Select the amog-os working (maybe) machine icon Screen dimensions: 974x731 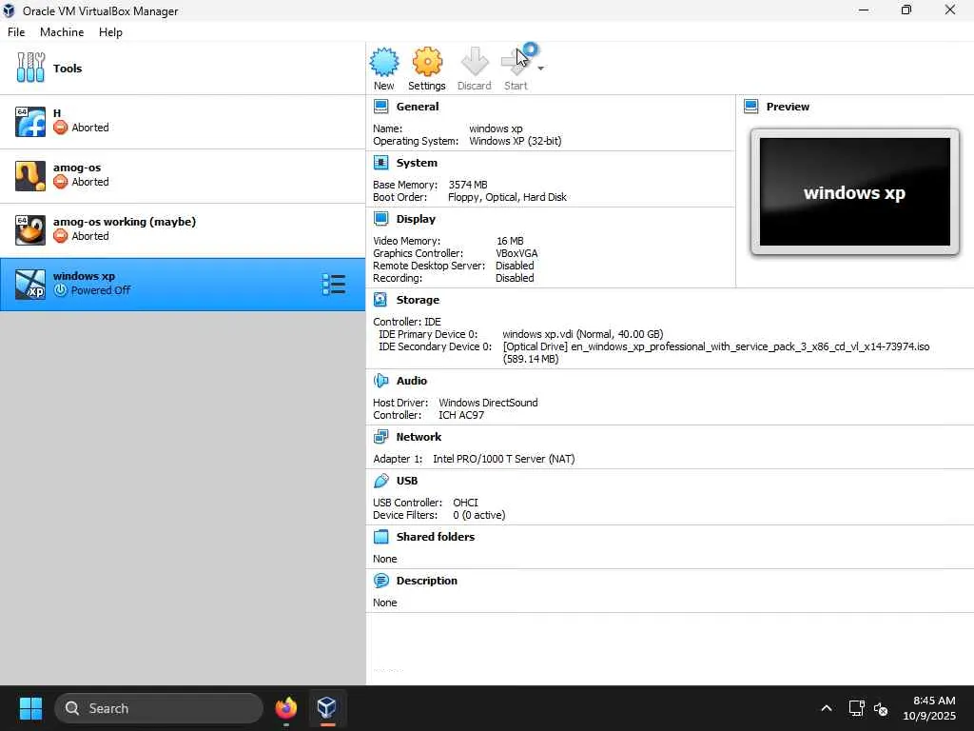tap(30, 230)
